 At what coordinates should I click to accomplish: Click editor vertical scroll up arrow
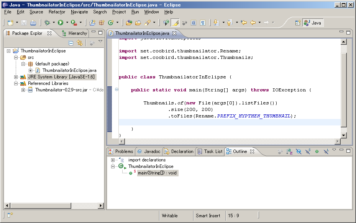pyautogui.click(x=343, y=42)
